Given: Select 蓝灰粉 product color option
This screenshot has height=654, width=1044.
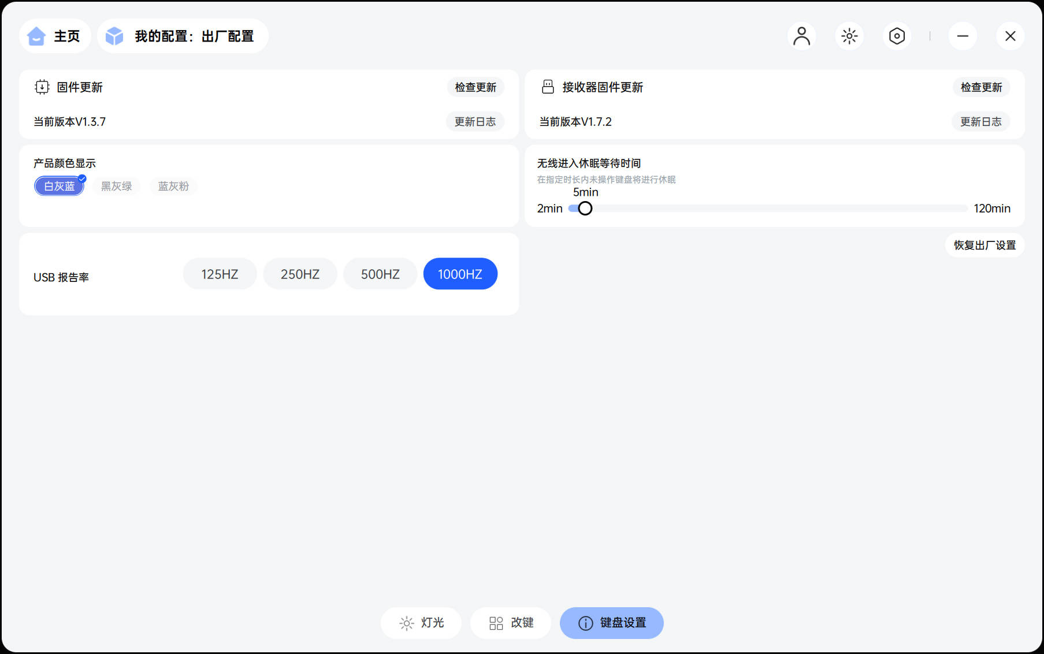Looking at the screenshot, I should [x=173, y=186].
